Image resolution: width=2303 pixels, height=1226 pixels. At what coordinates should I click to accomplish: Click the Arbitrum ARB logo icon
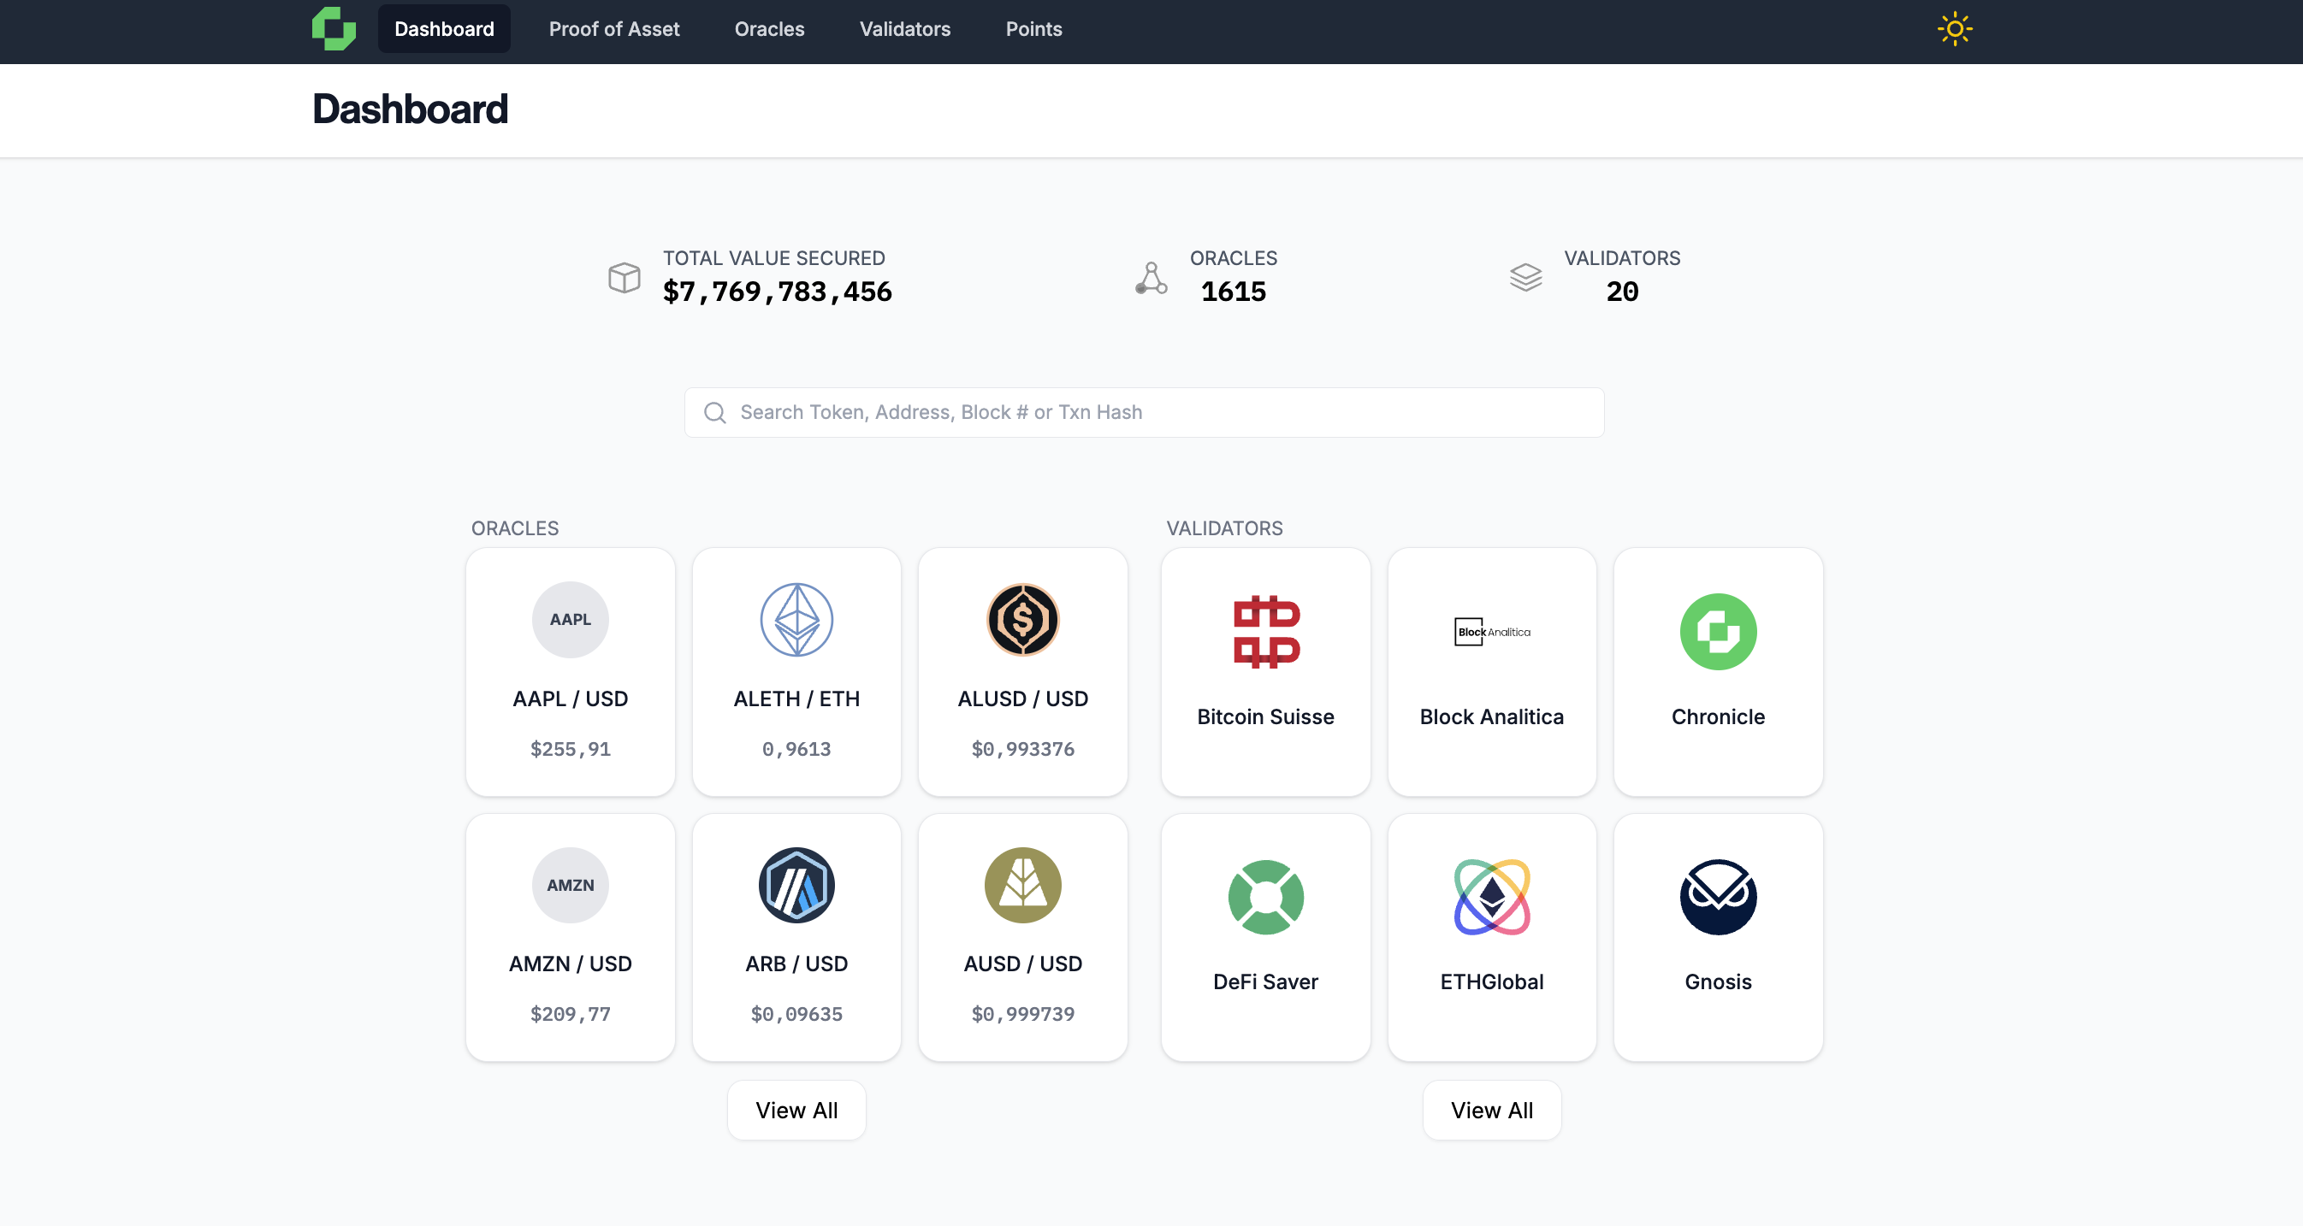click(x=796, y=885)
